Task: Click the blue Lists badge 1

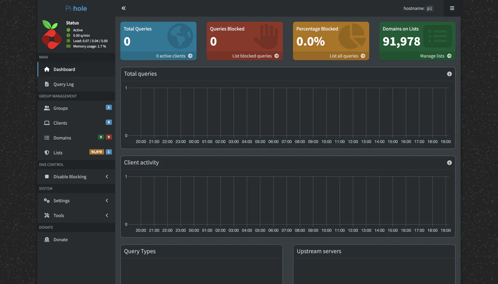Action: pos(109,152)
